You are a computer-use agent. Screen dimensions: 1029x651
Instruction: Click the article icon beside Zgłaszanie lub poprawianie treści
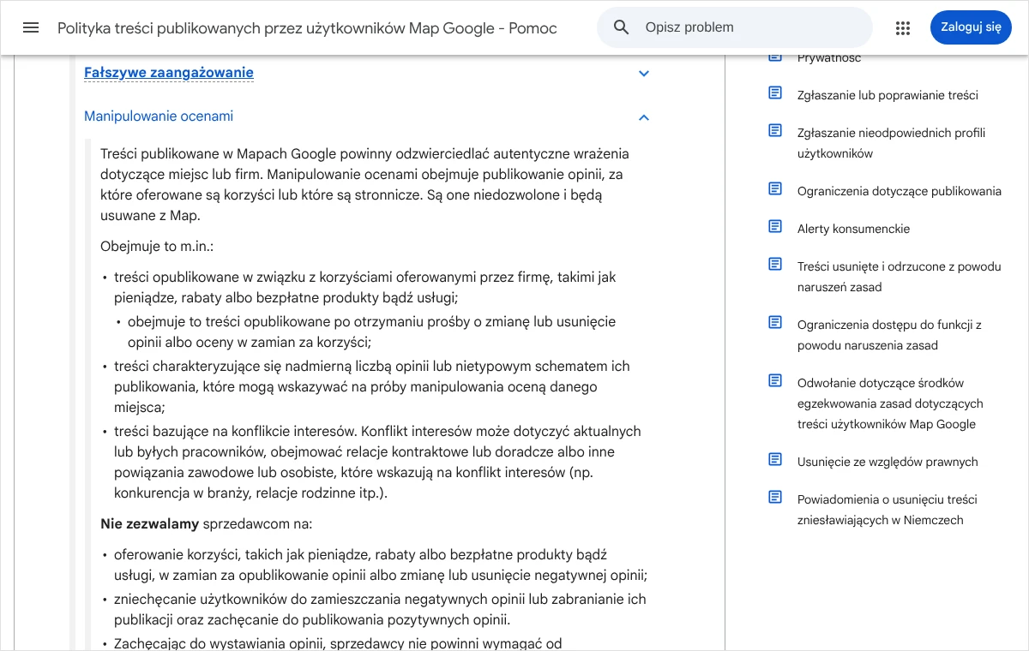pos(775,93)
